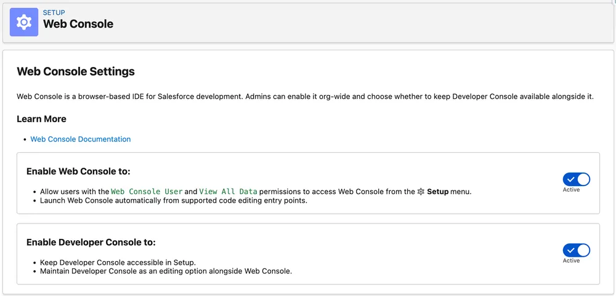The image size is (616, 296).
Task: Click the Setup gear icon in header
Action: coord(24,22)
